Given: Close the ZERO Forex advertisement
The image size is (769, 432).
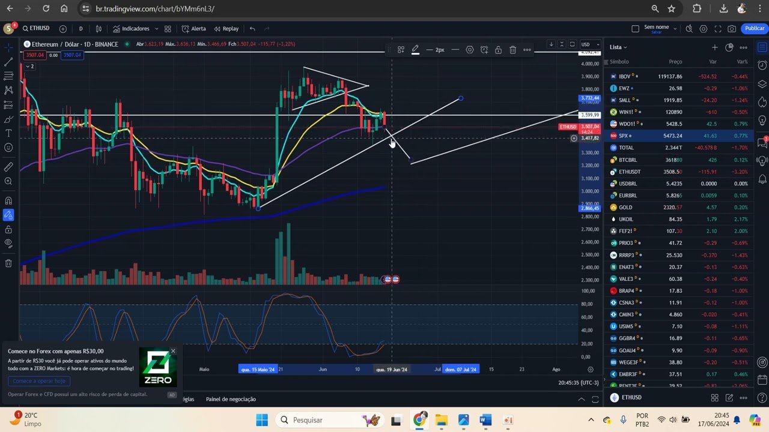Looking at the screenshot, I should [173, 351].
